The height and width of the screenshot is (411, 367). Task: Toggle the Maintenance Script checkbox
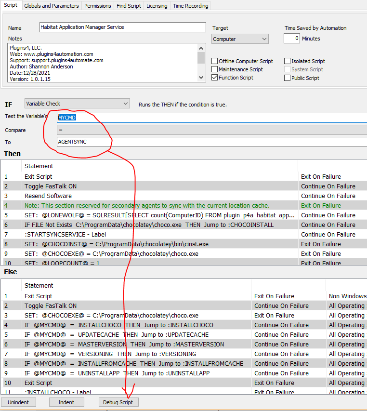215,69
